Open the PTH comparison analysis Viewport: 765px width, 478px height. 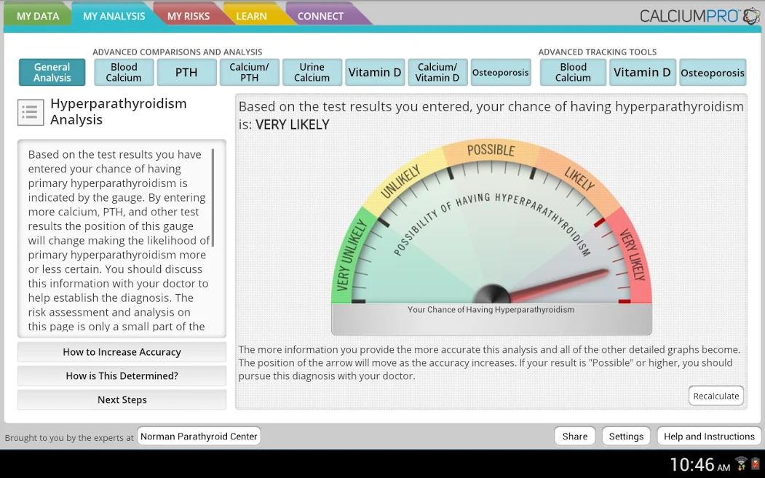pyautogui.click(x=186, y=73)
